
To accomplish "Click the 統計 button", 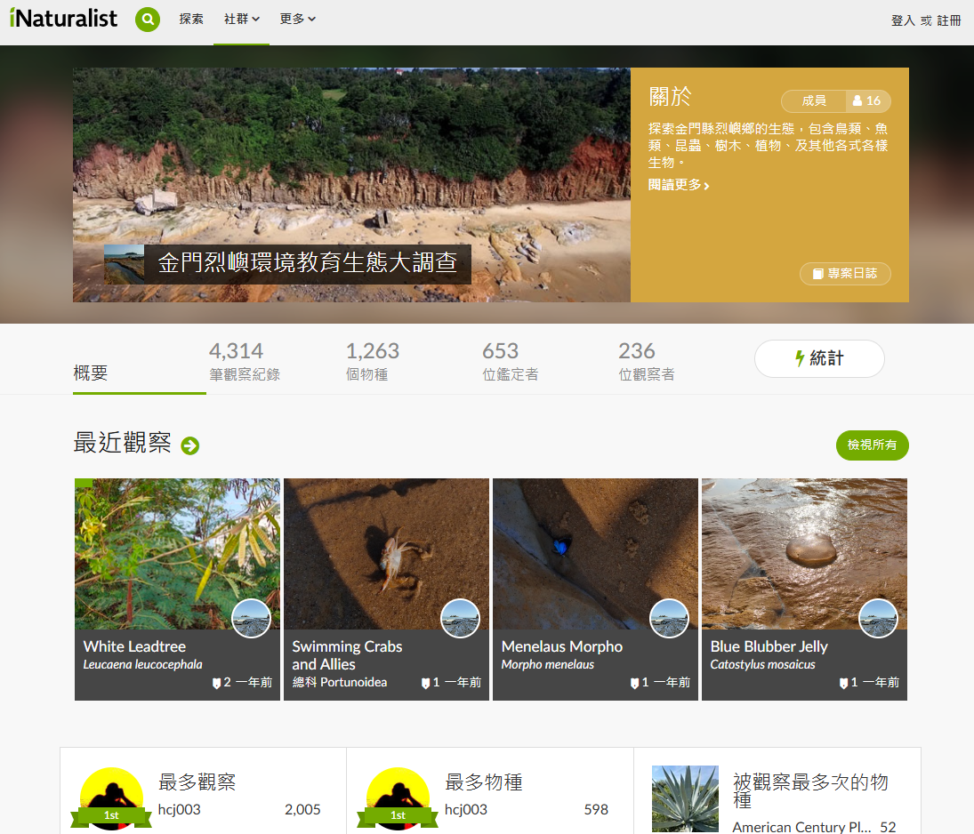I will point(818,358).
